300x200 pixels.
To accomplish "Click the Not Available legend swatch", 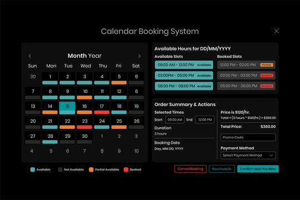I will pos(60,169).
